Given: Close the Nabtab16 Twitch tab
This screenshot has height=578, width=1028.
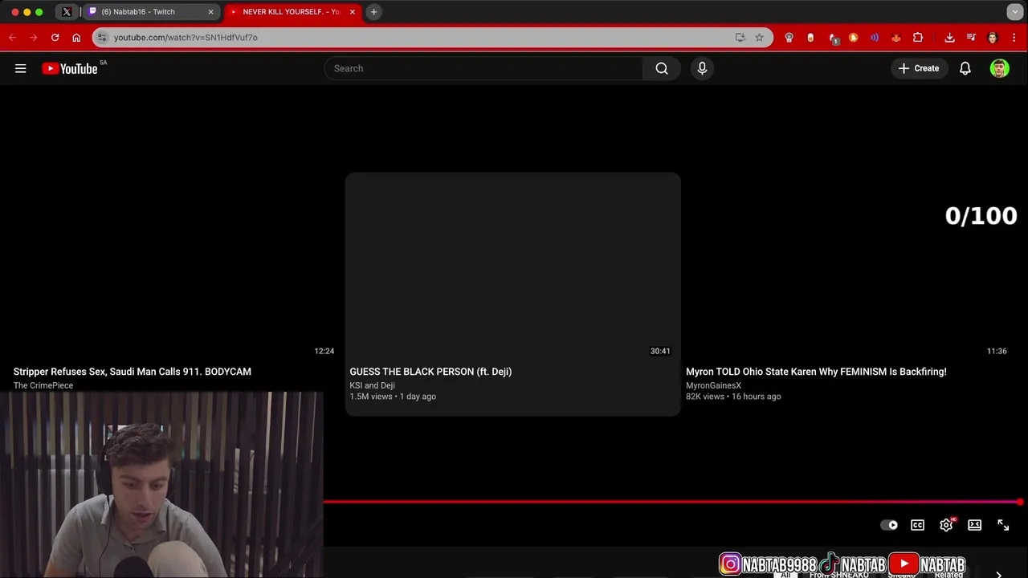Looking at the screenshot, I should [x=211, y=12].
